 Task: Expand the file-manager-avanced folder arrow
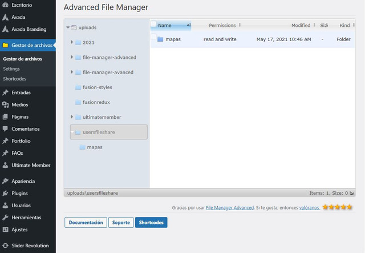point(72,72)
